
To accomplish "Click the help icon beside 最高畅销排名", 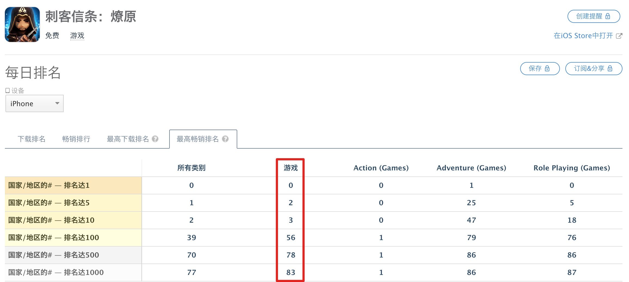I will click(225, 139).
